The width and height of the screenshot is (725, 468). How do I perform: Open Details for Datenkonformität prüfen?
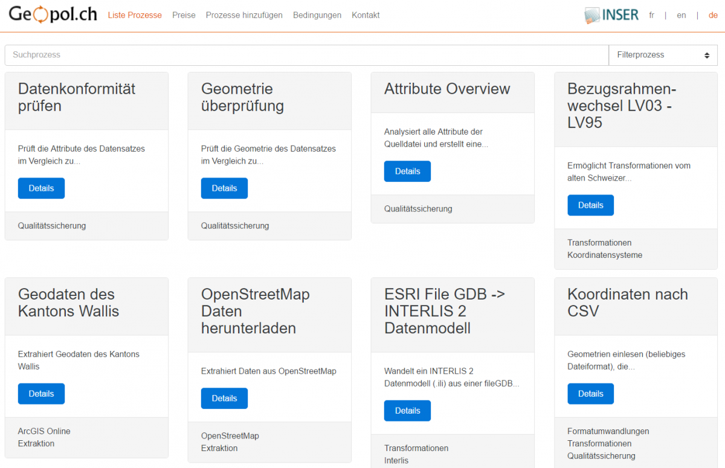41,188
